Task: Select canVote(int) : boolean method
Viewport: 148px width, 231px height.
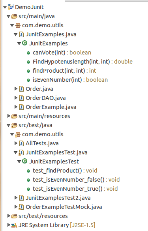Action: click(62, 53)
